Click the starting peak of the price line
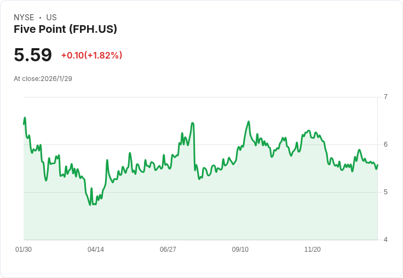This screenshot has width=403, height=278. pos(25,118)
